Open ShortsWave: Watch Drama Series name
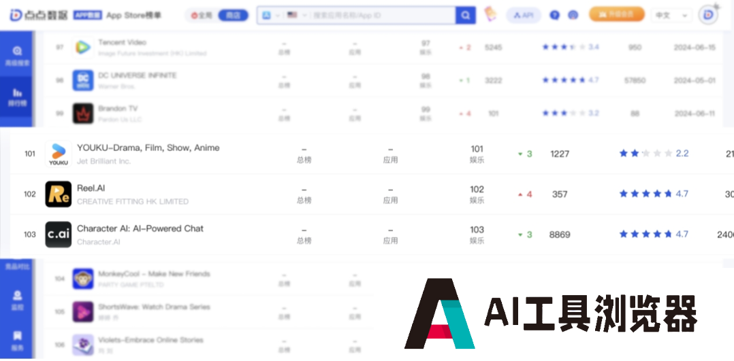 [154, 307]
